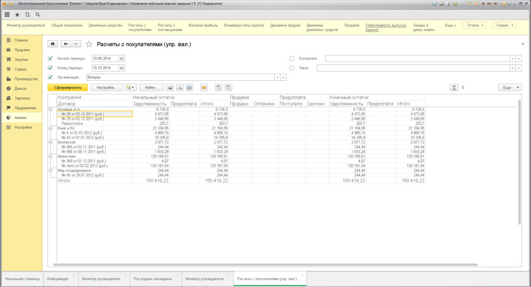The image size is (531, 287).
Task: Add report to favorites with star
Action: pos(89,44)
